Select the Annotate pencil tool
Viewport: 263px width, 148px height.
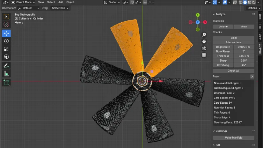pyautogui.click(x=6, y=66)
